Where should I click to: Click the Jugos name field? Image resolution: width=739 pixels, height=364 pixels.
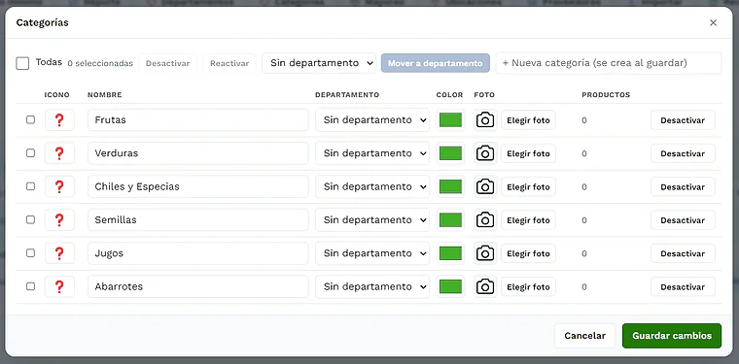[x=198, y=253]
